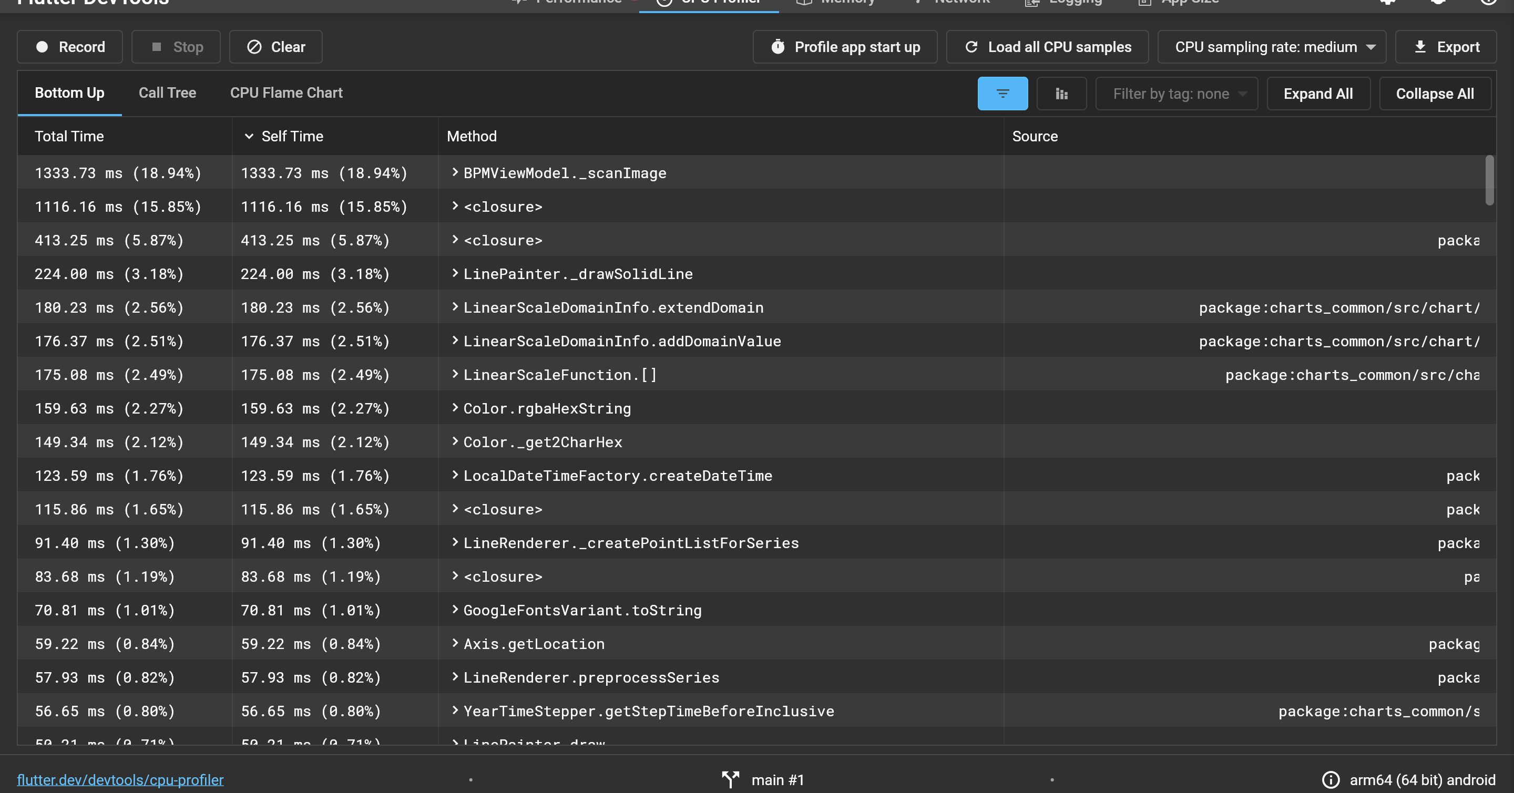Expand the 115.86 ms closure row
Screen dimensions: 1514x793
(454, 508)
